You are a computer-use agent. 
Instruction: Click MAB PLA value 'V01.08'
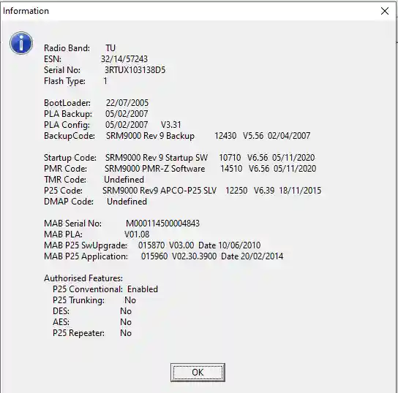(x=137, y=234)
